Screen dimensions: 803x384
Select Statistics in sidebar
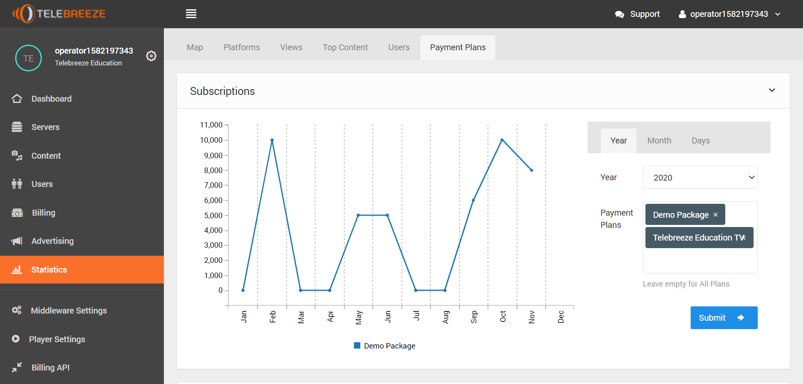[x=82, y=270]
